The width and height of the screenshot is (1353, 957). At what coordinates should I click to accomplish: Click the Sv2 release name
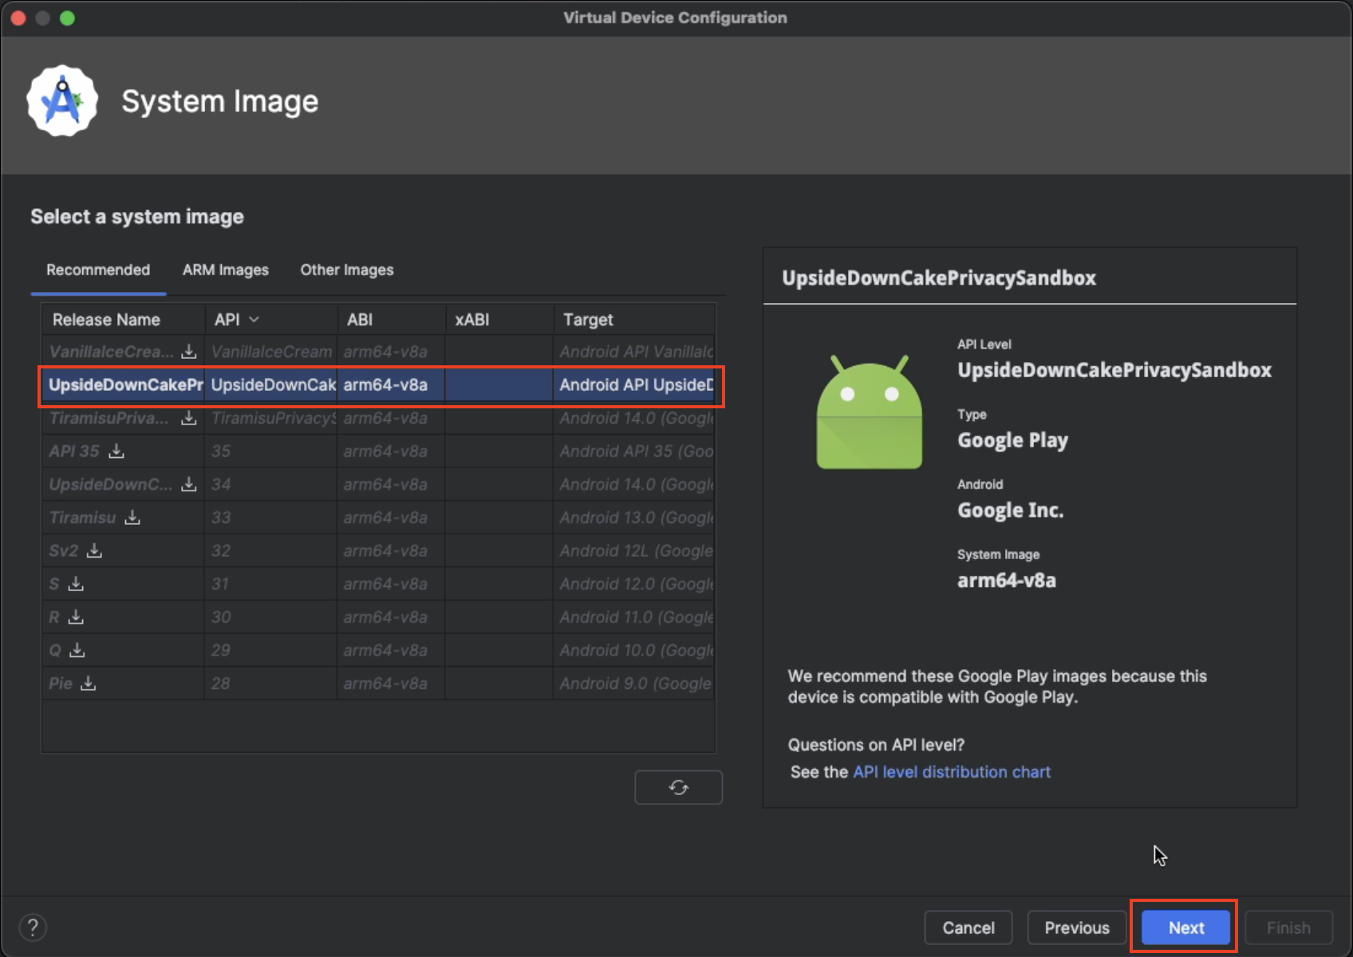tap(64, 551)
